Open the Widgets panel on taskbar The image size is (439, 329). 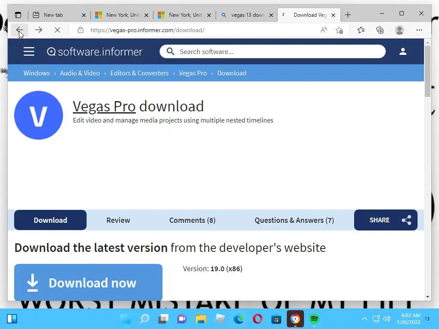pyautogui.click(x=12, y=319)
